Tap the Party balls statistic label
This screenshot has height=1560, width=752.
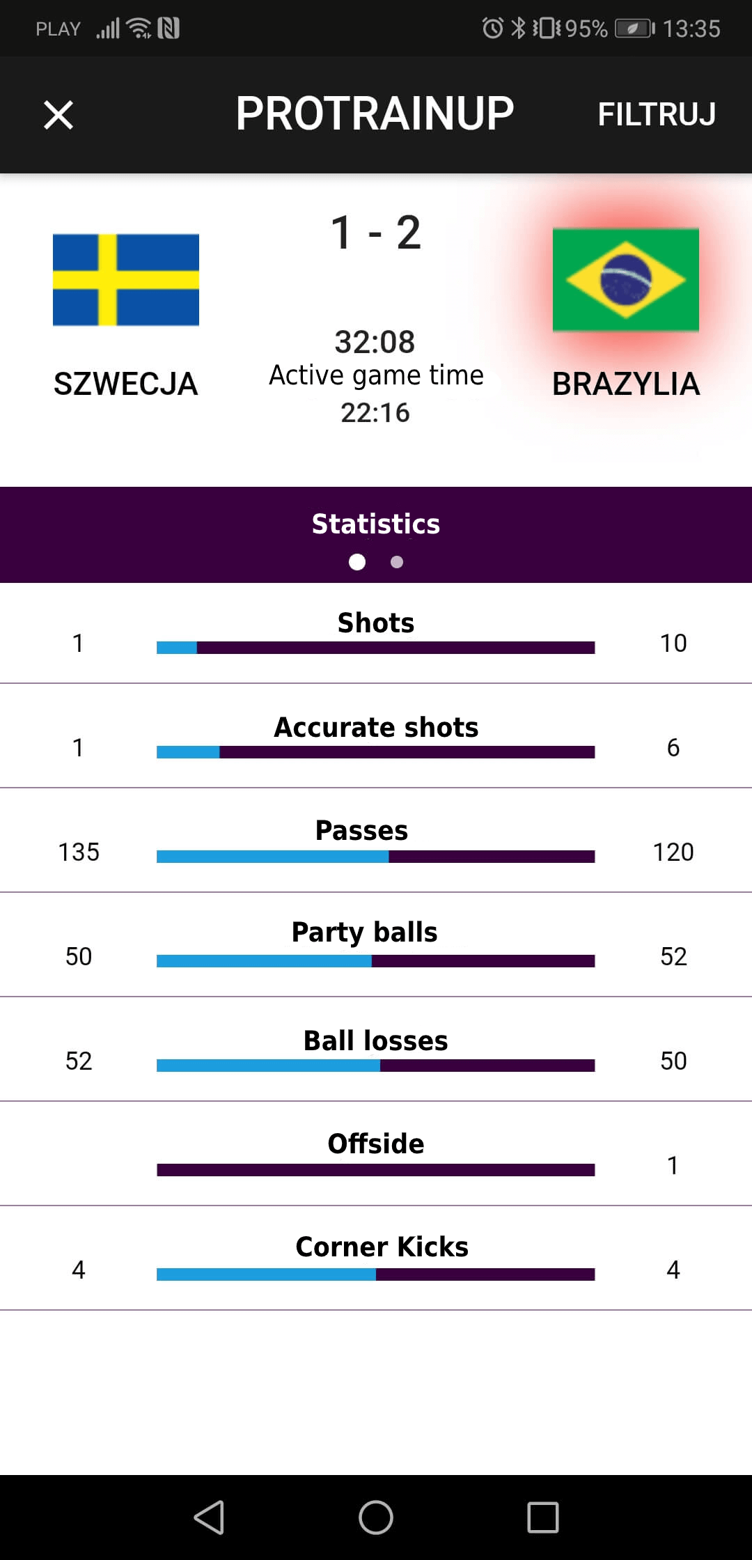tap(364, 932)
